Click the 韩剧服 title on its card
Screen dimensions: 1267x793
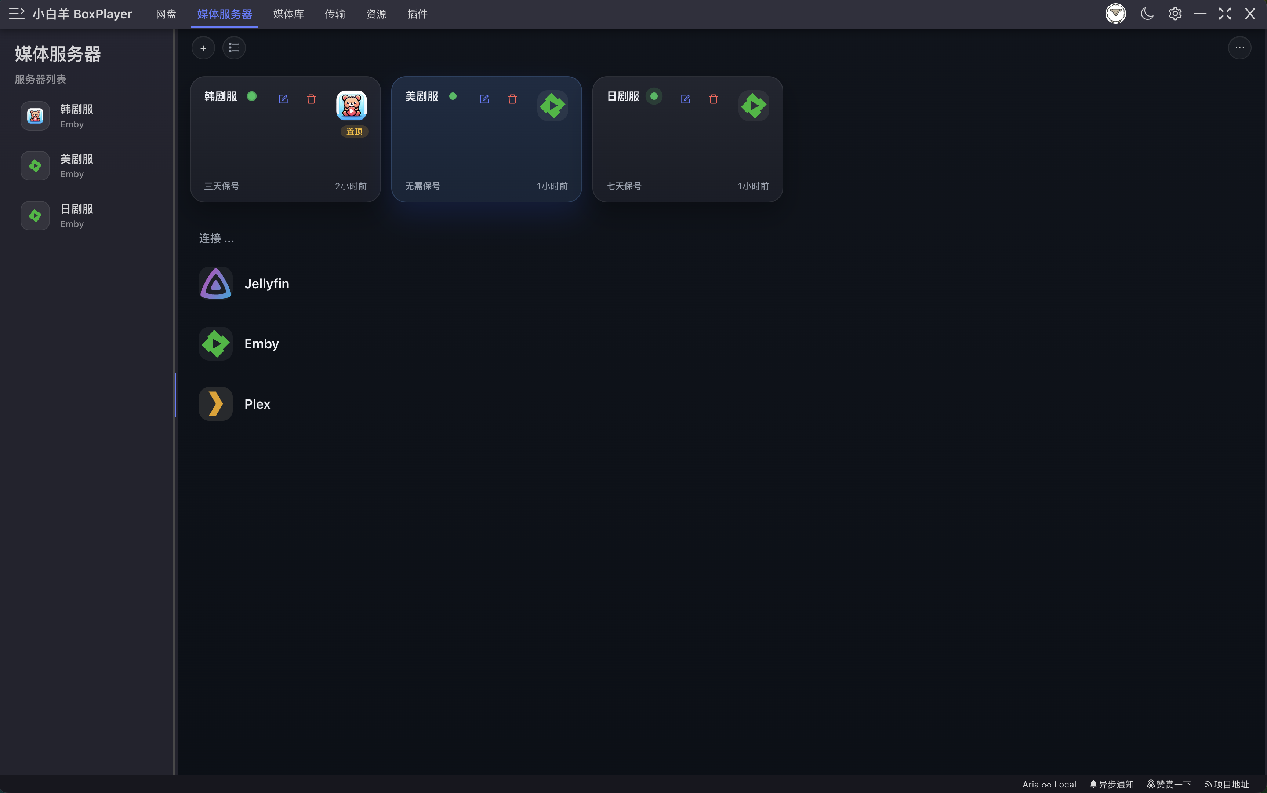(221, 96)
